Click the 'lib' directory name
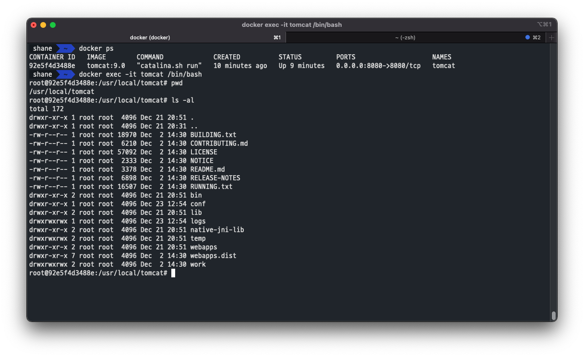 pos(196,213)
